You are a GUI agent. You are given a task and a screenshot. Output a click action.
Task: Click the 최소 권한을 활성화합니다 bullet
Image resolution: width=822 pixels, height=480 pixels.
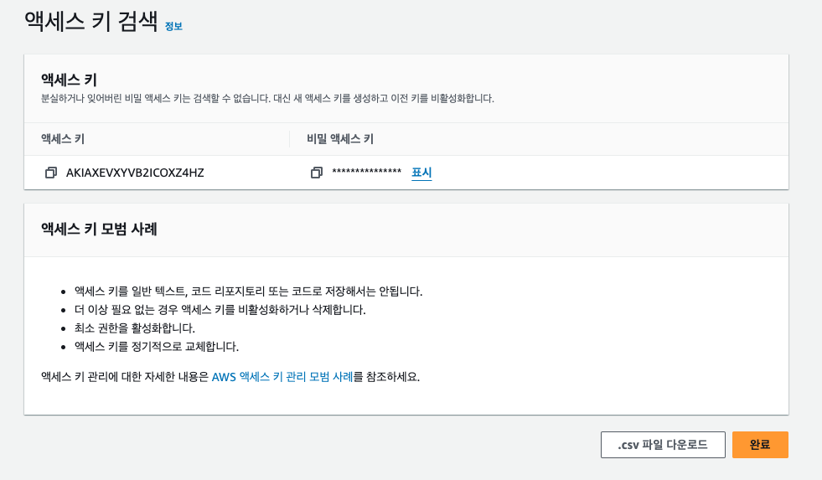134,328
